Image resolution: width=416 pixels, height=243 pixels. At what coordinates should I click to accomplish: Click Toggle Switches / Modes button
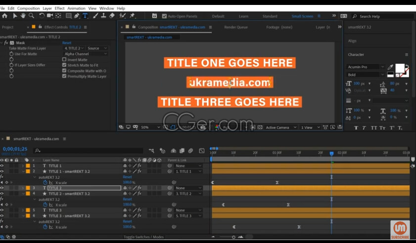point(143,237)
